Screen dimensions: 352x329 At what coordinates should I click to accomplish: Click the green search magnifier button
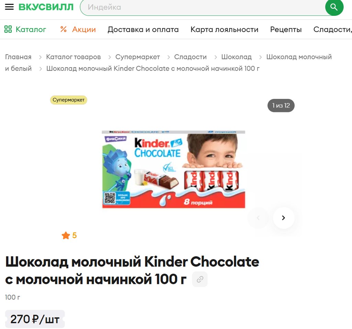point(334,7)
